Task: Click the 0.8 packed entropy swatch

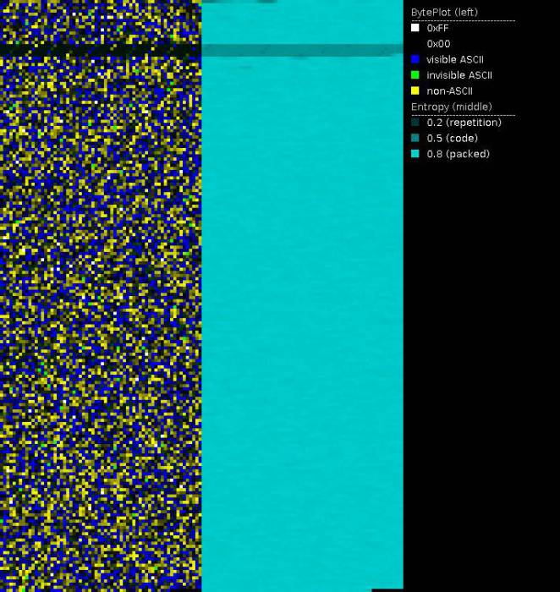Action: pyautogui.click(x=415, y=154)
